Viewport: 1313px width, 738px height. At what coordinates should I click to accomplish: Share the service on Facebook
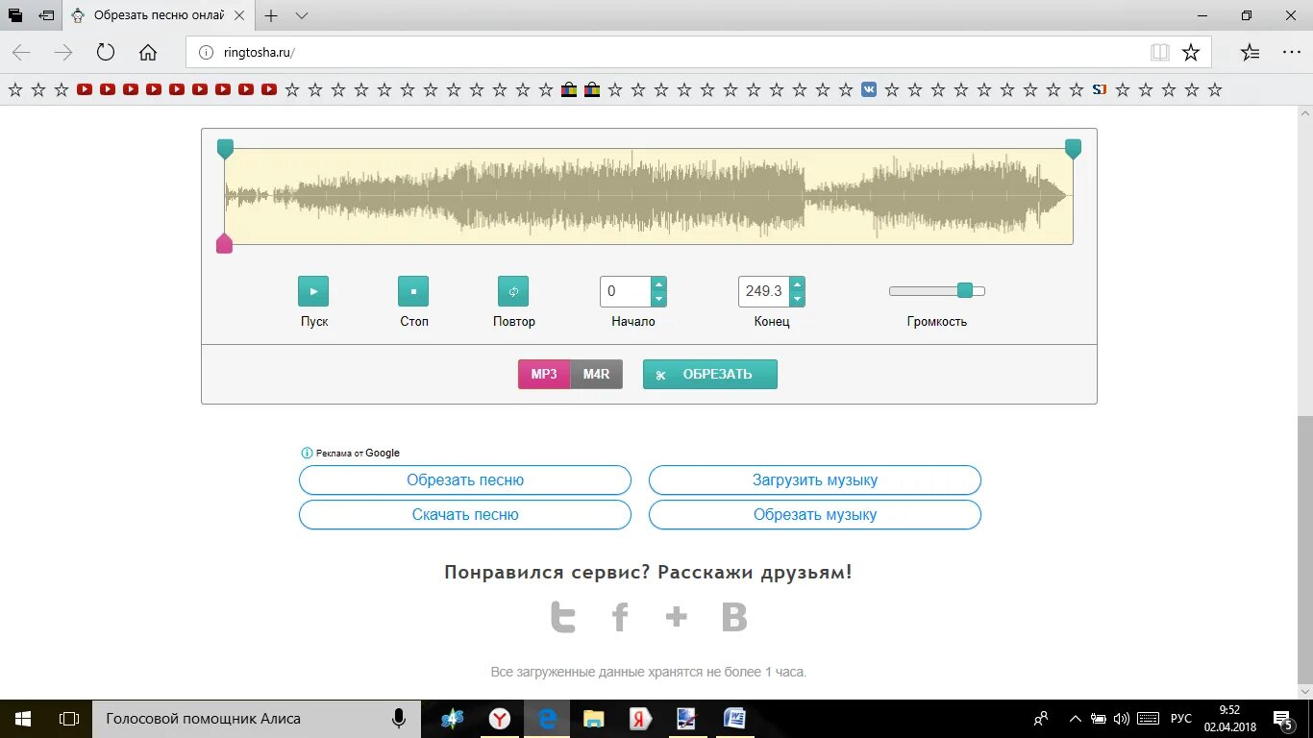(x=620, y=617)
